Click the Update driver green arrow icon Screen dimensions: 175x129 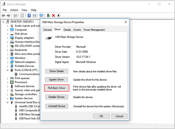48,16
